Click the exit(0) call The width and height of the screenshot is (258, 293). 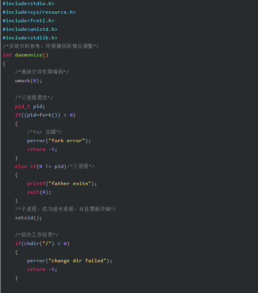pyautogui.click(x=39, y=192)
